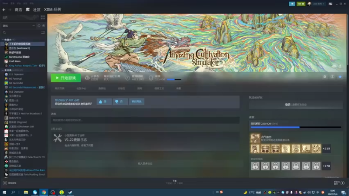Screen dimensions: 349x196
Task: Click the later button next to thumbs down
Action: [137, 101]
